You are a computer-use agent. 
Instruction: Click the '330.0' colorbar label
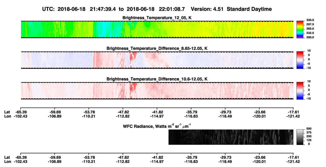tap(310, 20)
